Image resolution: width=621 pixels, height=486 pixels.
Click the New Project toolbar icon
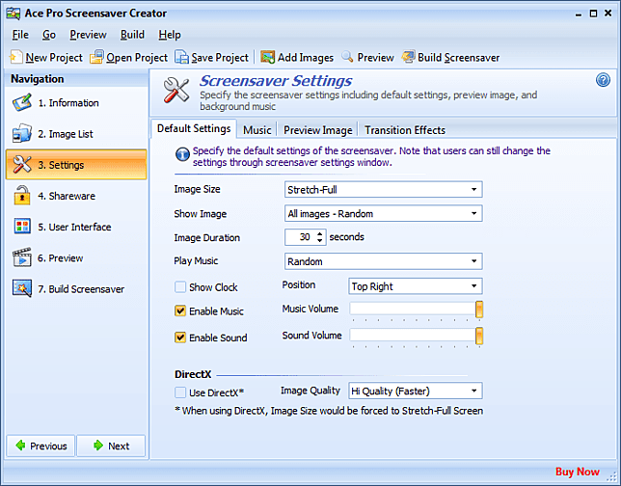(16, 57)
